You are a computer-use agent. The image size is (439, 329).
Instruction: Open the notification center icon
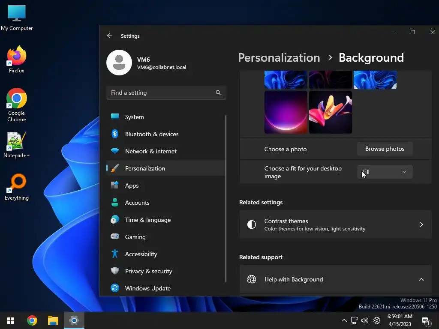[x=426, y=321]
